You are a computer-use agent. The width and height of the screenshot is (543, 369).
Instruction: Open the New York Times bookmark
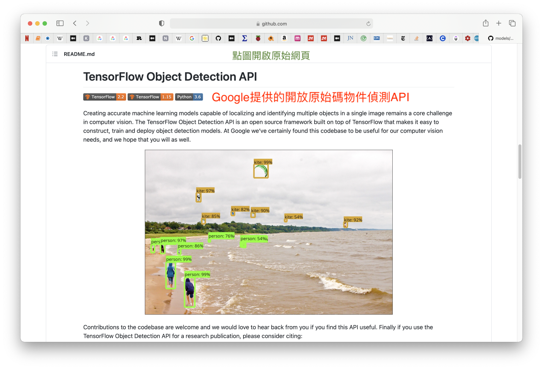403,38
